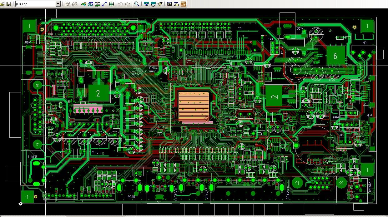Image resolution: width=388 pixels, height=217 pixels.
Task: Select the large pad labeled 6
Action: tap(336, 56)
